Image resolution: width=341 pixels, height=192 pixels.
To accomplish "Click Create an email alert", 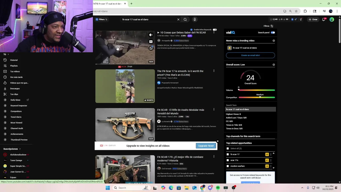I will (250, 55).
